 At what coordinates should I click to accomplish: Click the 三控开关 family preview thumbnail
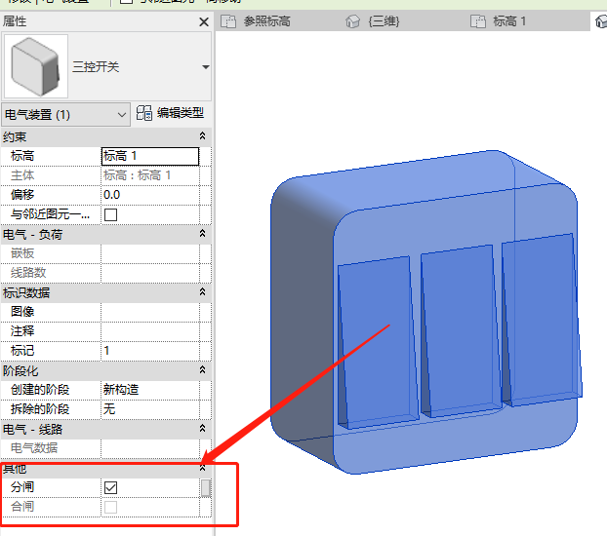pos(36,66)
